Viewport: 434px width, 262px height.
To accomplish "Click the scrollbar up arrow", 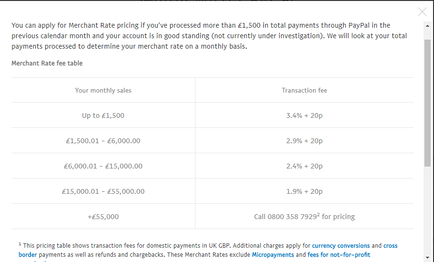I will (x=427, y=25).
